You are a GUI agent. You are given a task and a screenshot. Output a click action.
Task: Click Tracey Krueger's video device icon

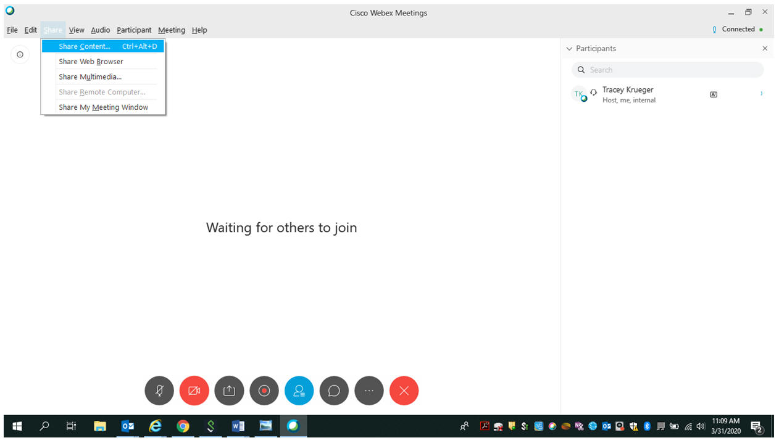(x=714, y=94)
